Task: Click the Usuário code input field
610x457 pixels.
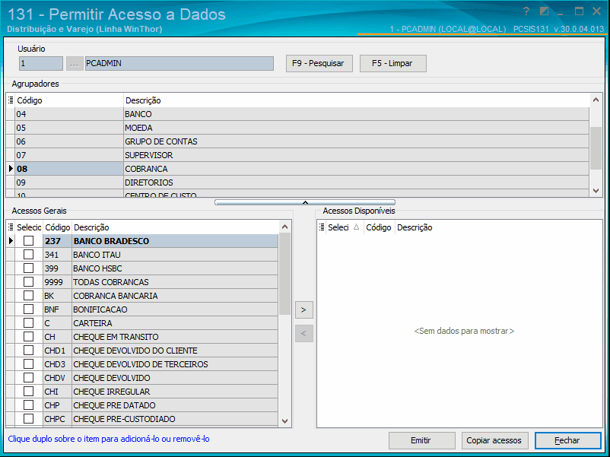Action: point(41,63)
